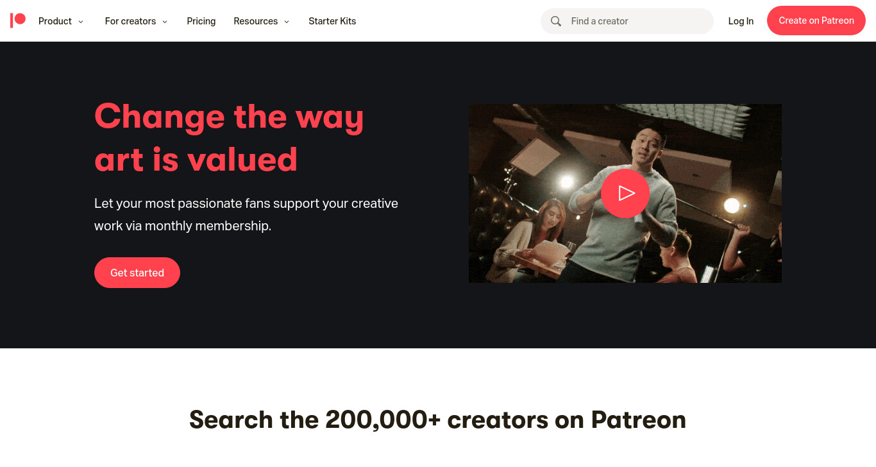Click the Log In link
The width and height of the screenshot is (876, 467).
(x=741, y=21)
